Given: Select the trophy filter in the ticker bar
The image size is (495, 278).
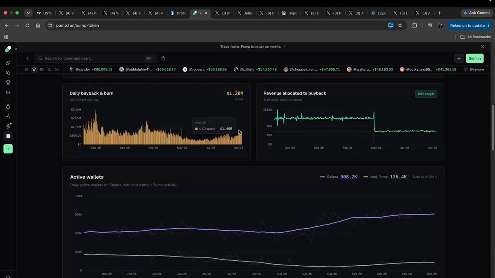Looking at the screenshot, I should click(x=34, y=70).
